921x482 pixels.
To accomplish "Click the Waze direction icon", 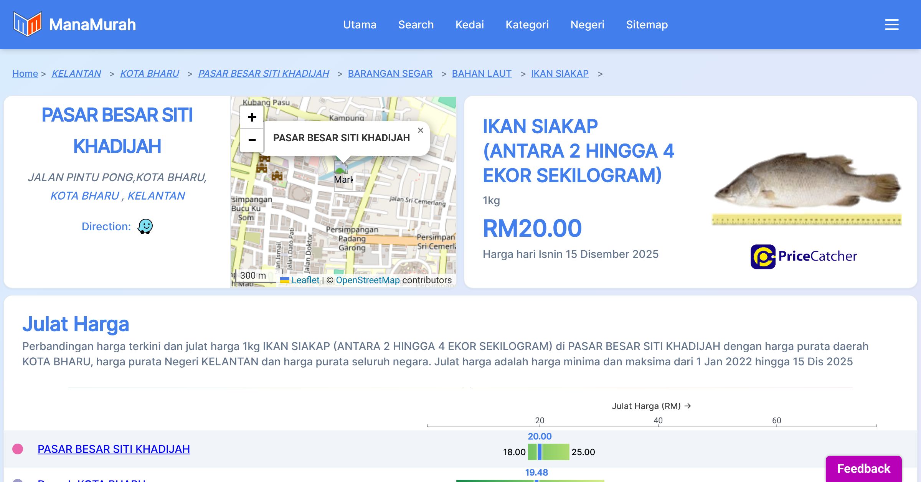I will coord(145,226).
